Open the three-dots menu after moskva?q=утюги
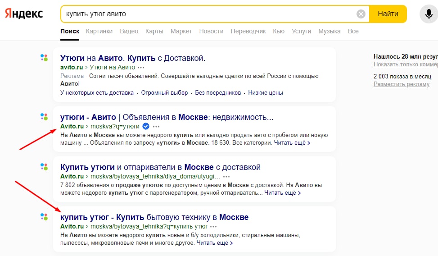438x256 pixels. point(156,127)
